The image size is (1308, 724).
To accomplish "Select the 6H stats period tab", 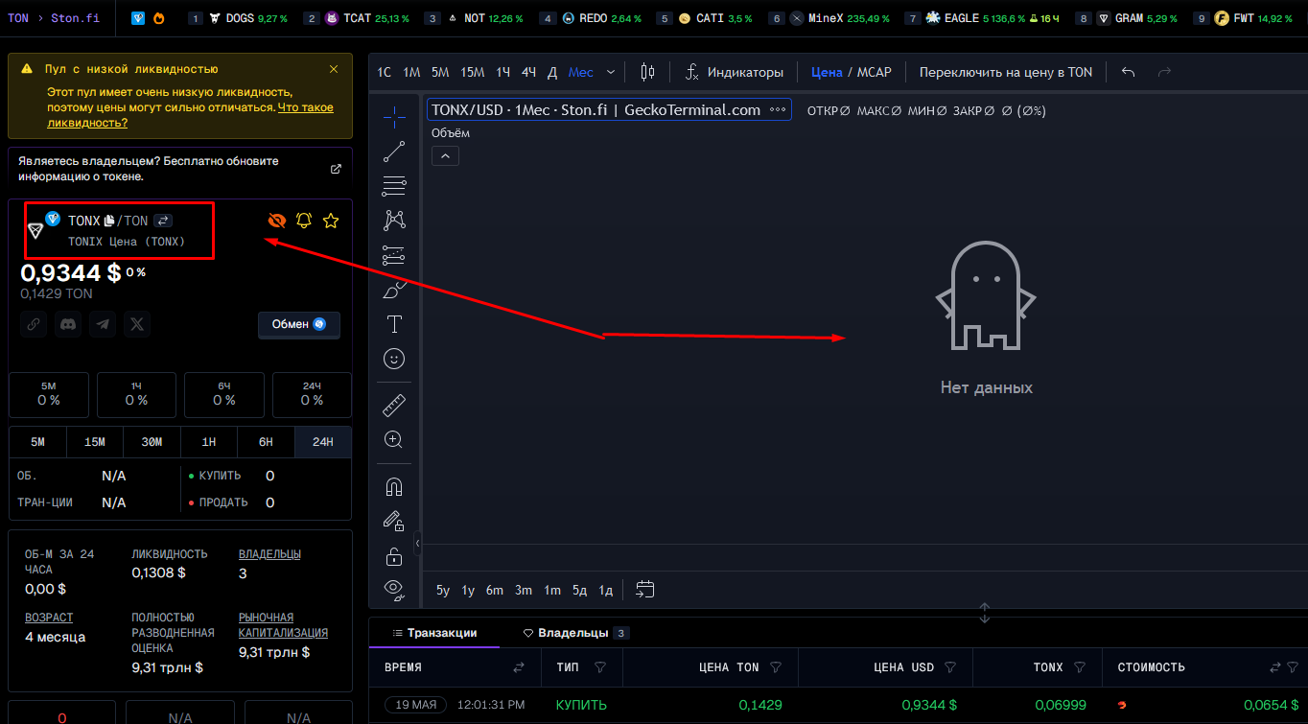I will [266, 442].
